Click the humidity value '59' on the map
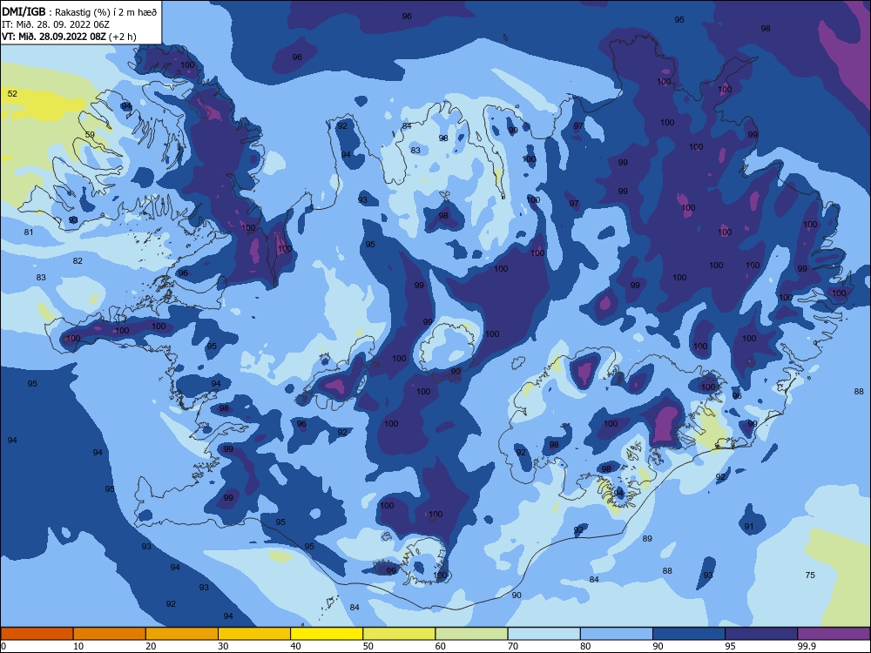871x653 pixels. tap(90, 134)
